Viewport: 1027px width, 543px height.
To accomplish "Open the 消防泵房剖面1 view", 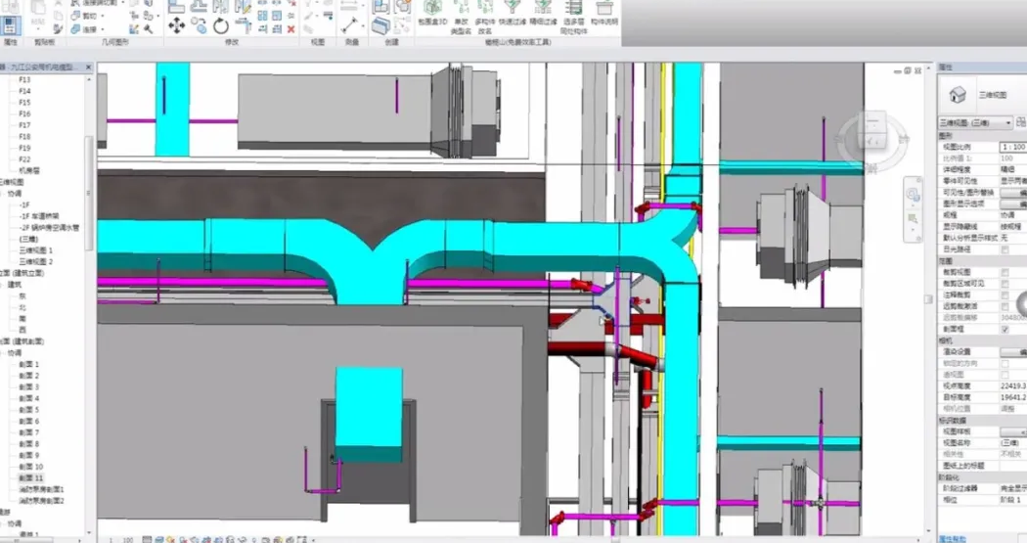I will tap(41, 489).
